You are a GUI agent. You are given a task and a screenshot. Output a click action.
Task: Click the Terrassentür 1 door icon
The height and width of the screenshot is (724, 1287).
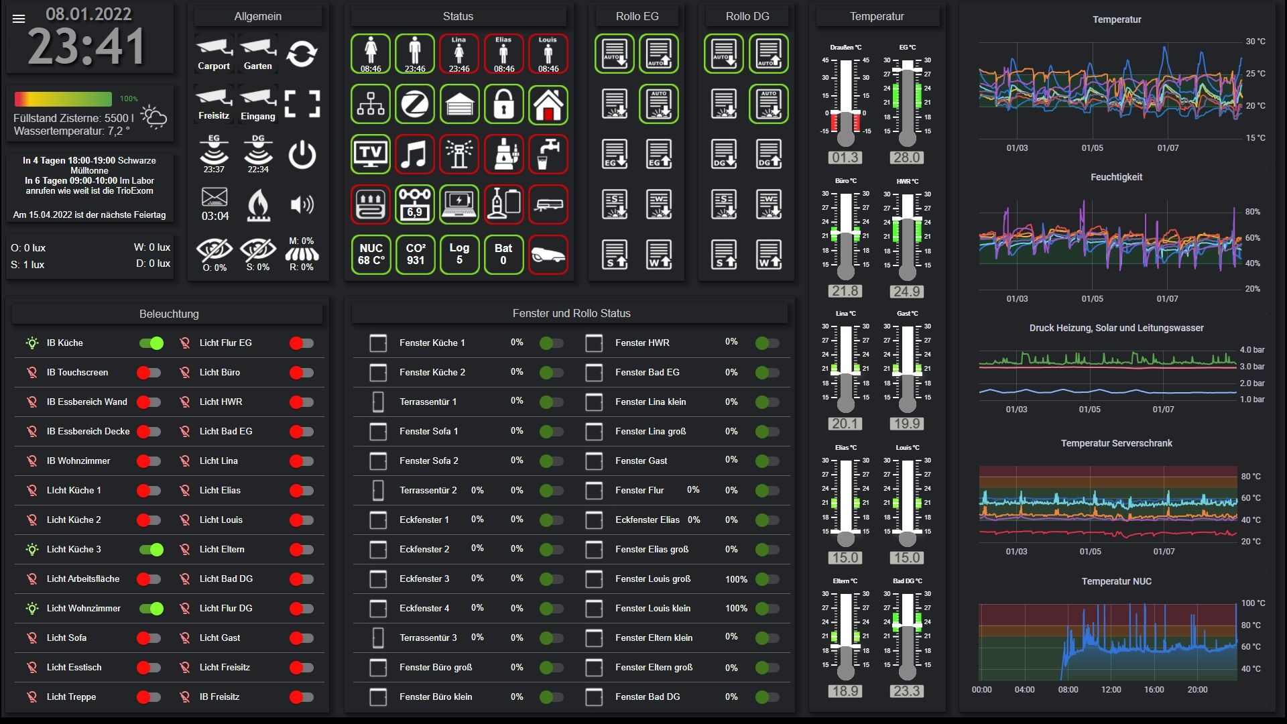(378, 402)
